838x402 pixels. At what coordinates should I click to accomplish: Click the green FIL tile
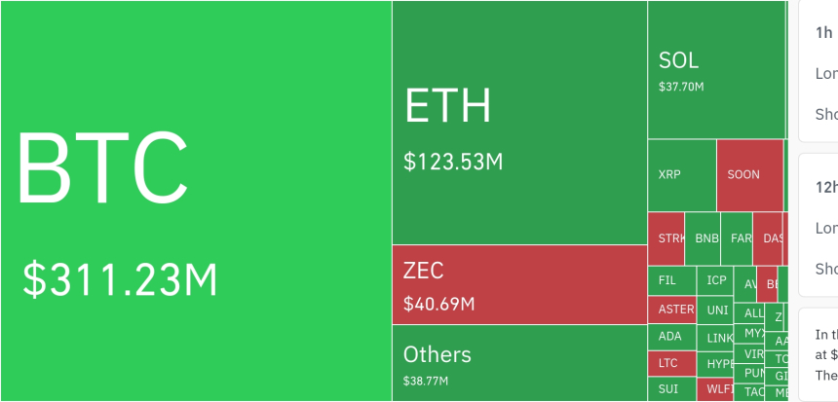(x=671, y=280)
